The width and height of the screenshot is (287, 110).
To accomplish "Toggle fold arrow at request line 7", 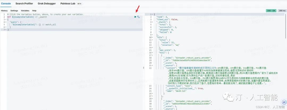I will 6,30.
